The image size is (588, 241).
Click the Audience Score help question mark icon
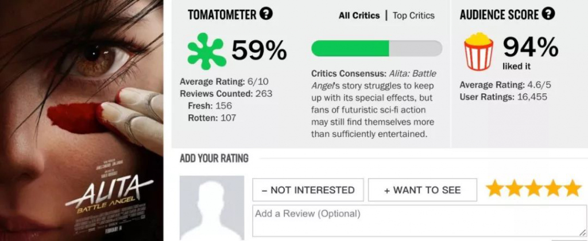click(548, 14)
